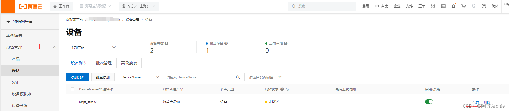
Task: Switch to the 高级搜索 tab
Action: [129, 63]
